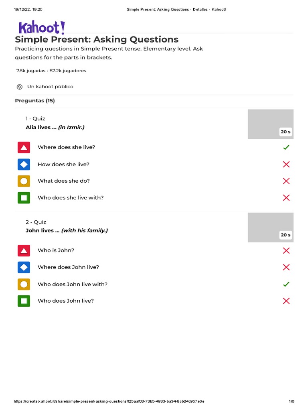Click the Kahoot! logo

[x=41, y=28]
